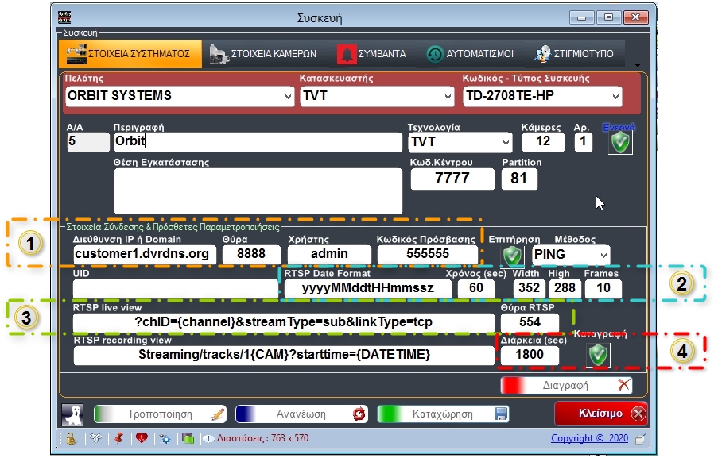Click the info icon beside Διαστάσεις
The image size is (714, 458).
click(x=208, y=438)
